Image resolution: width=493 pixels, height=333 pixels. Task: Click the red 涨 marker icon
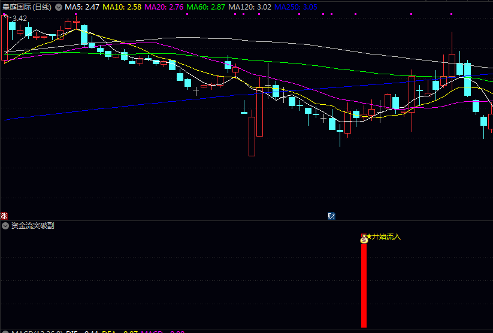point(4,216)
